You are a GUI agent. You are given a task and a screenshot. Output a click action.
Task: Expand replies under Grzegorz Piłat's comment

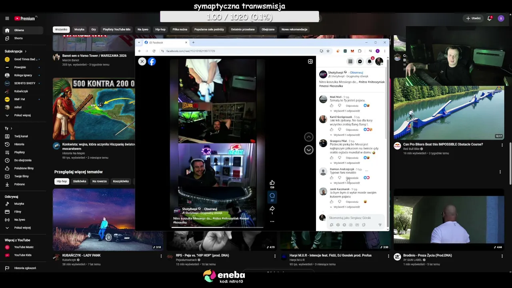tap(345, 163)
